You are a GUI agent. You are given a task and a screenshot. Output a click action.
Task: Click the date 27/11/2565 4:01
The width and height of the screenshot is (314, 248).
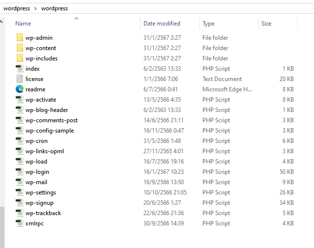pyautogui.click(x=164, y=151)
